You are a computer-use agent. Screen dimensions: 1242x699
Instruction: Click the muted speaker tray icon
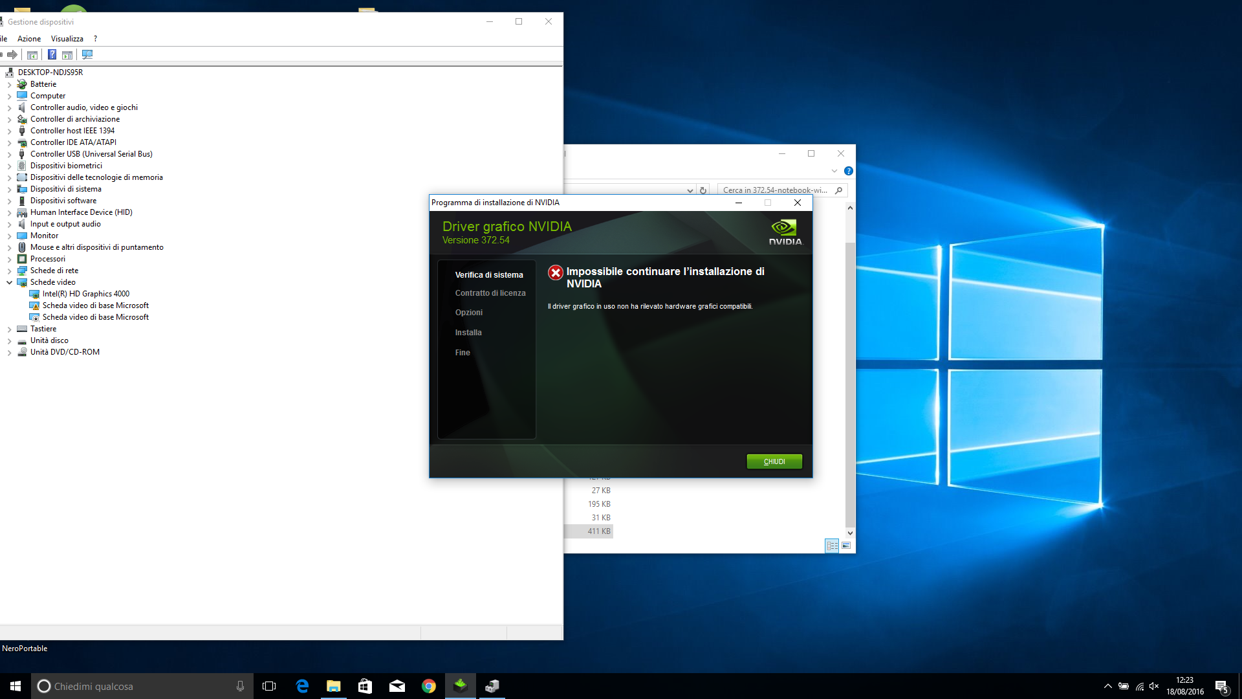pyautogui.click(x=1154, y=686)
